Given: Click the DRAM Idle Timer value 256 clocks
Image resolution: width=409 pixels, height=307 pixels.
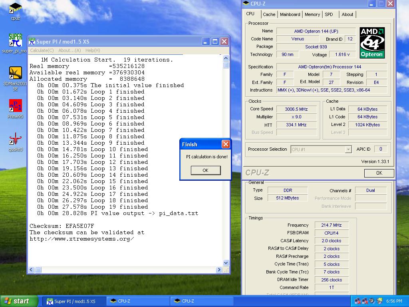Looking at the screenshot, I should [331, 279].
